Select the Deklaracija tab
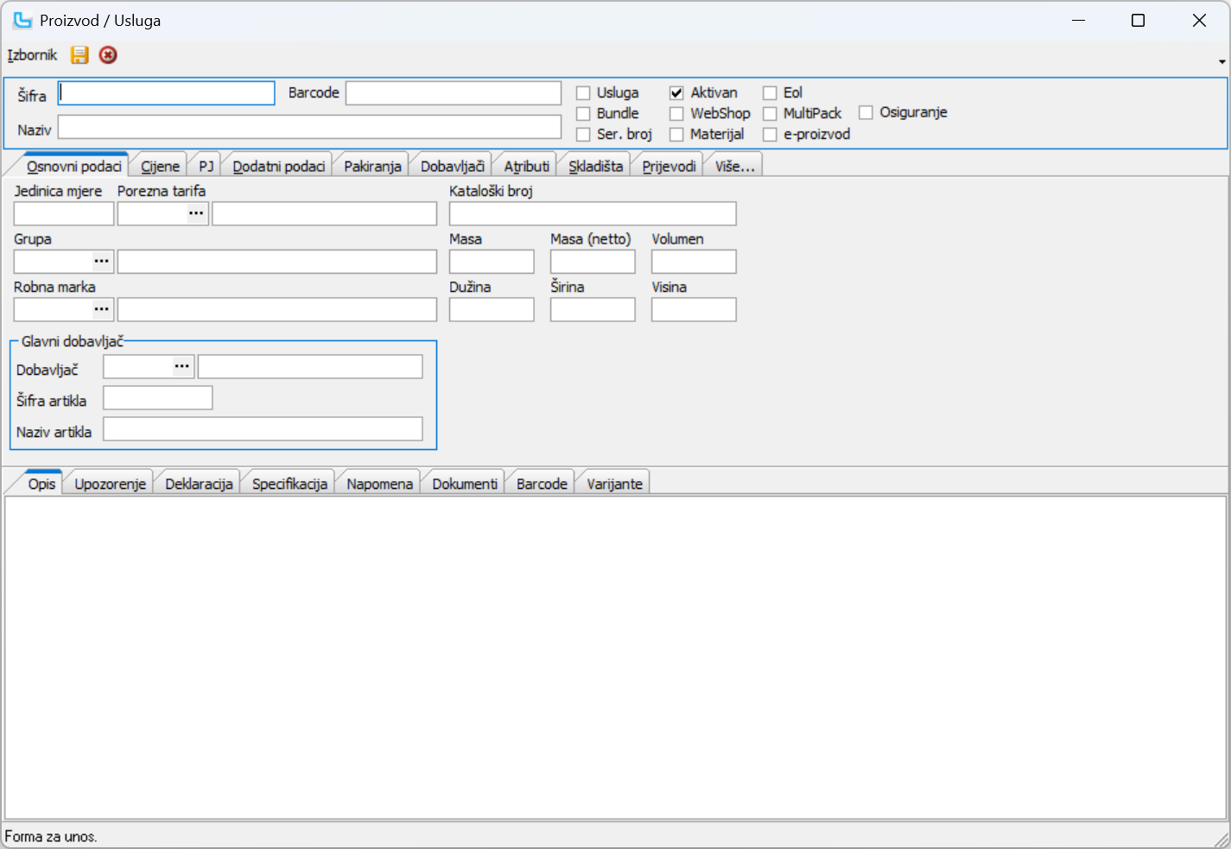 click(x=199, y=484)
